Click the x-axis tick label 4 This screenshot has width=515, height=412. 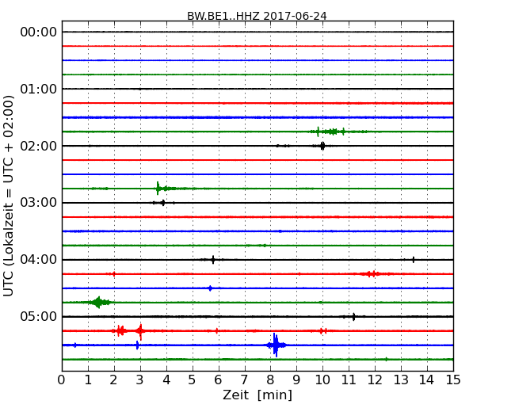point(166,380)
